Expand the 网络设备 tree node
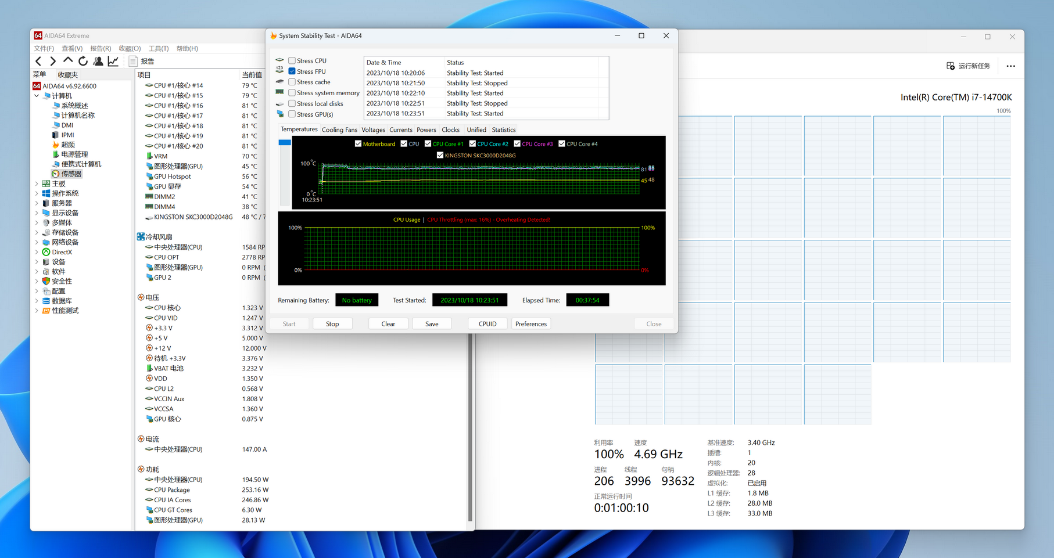The image size is (1054, 558). (x=37, y=242)
